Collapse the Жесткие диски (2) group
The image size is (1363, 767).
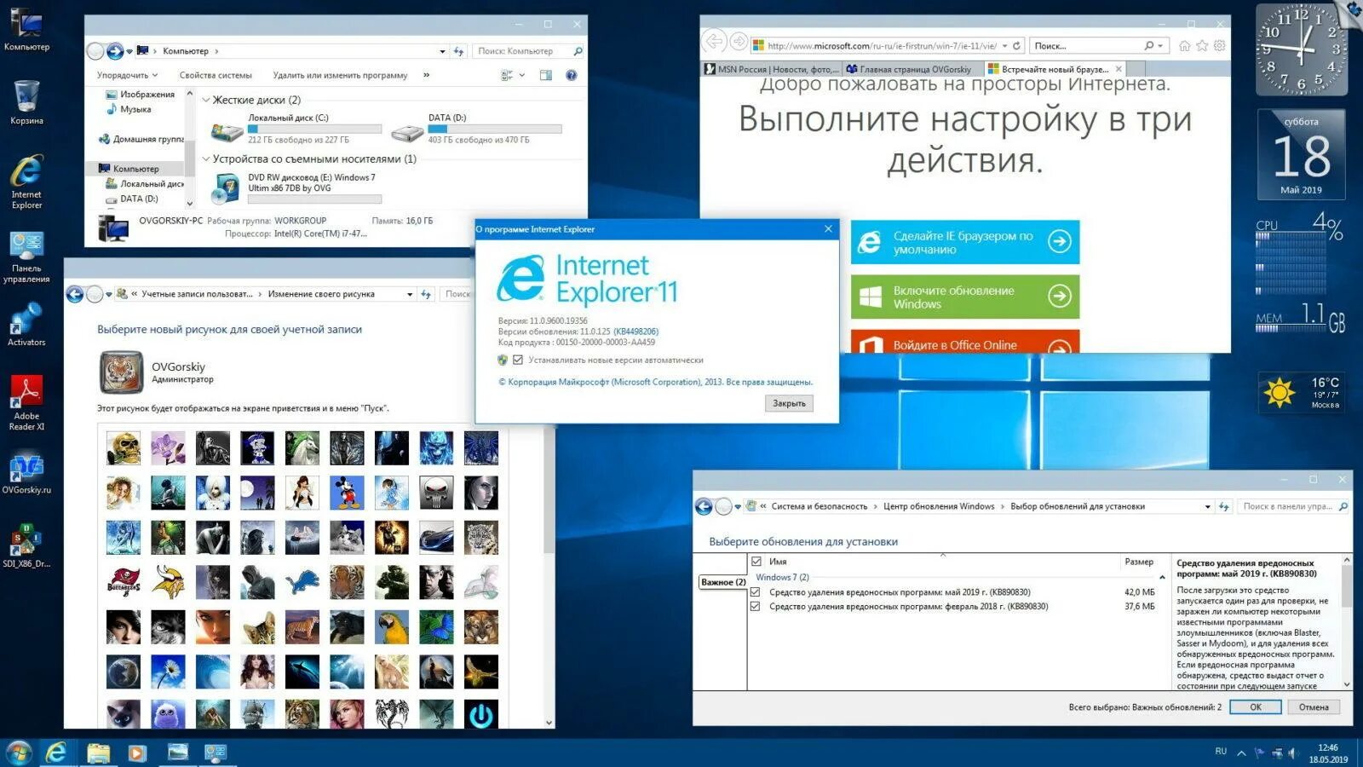tap(205, 100)
